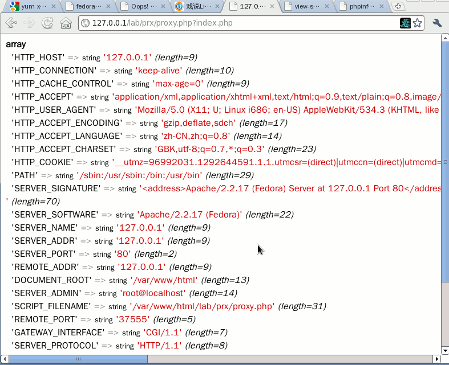Viewport: 449px width, 365px height.
Task: Close the 'view-s' tab
Action: coord(327,6)
